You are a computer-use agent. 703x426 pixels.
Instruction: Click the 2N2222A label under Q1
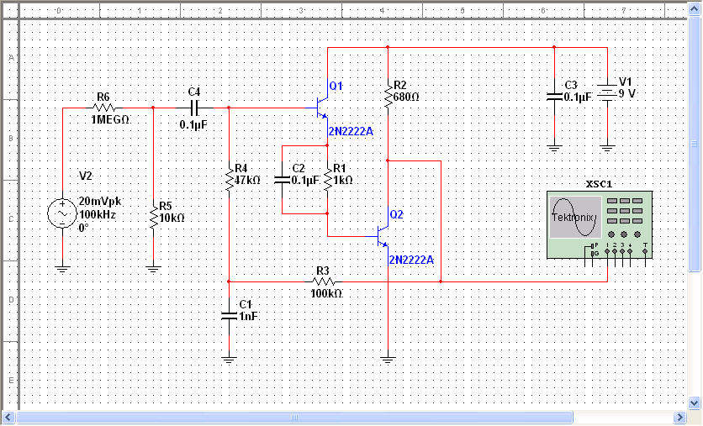point(351,132)
